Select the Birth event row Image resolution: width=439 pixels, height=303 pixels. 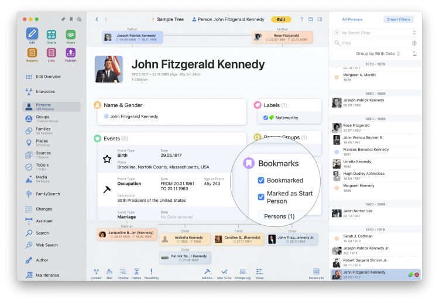click(x=172, y=159)
